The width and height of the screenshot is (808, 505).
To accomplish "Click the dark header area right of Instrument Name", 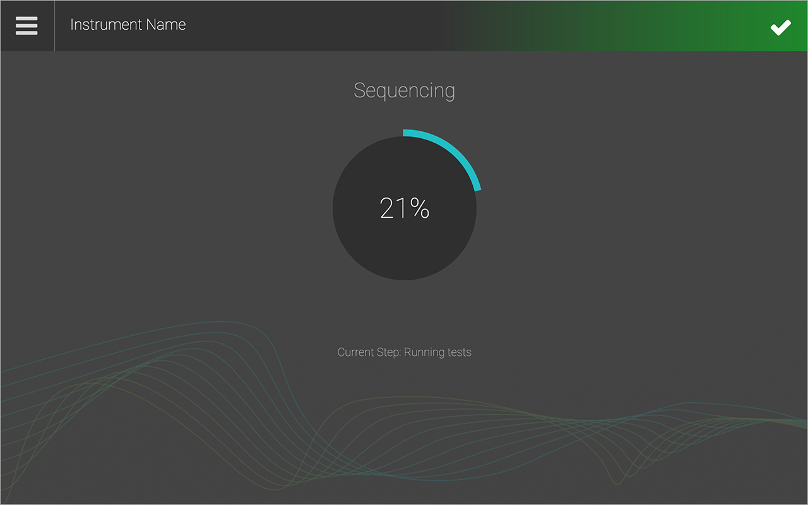I will click(316, 25).
